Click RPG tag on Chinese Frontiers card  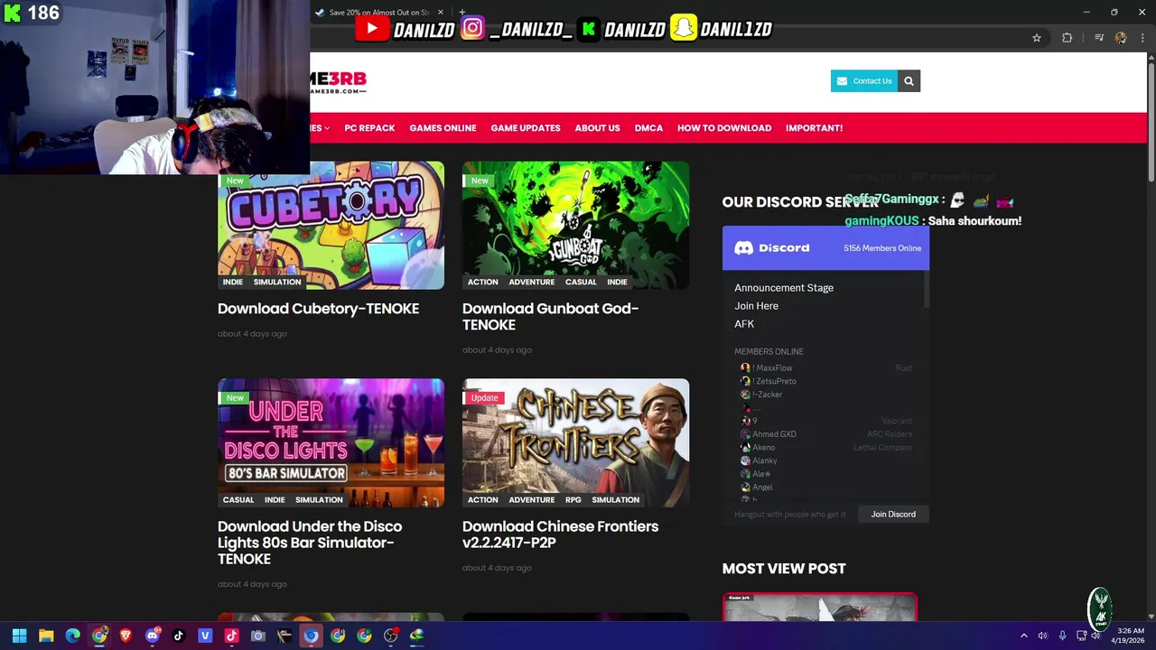(573, 500)
